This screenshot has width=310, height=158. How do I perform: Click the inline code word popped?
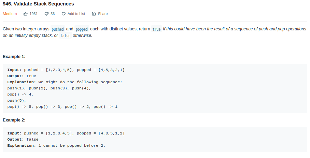point(82,29)
